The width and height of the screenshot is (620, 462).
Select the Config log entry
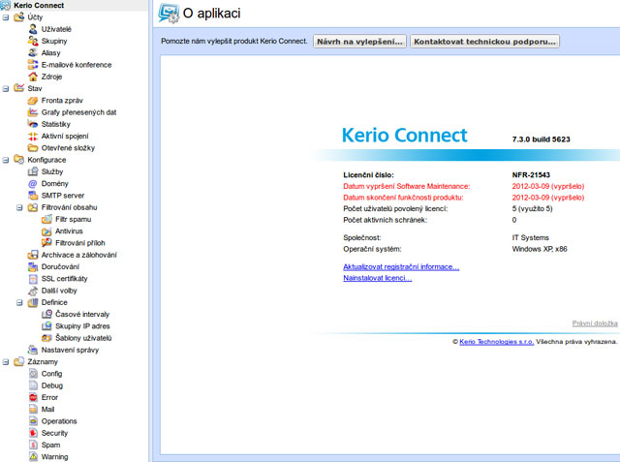point(51,374)
